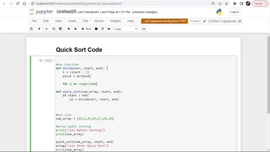Open the Help menu

(131, 21)
